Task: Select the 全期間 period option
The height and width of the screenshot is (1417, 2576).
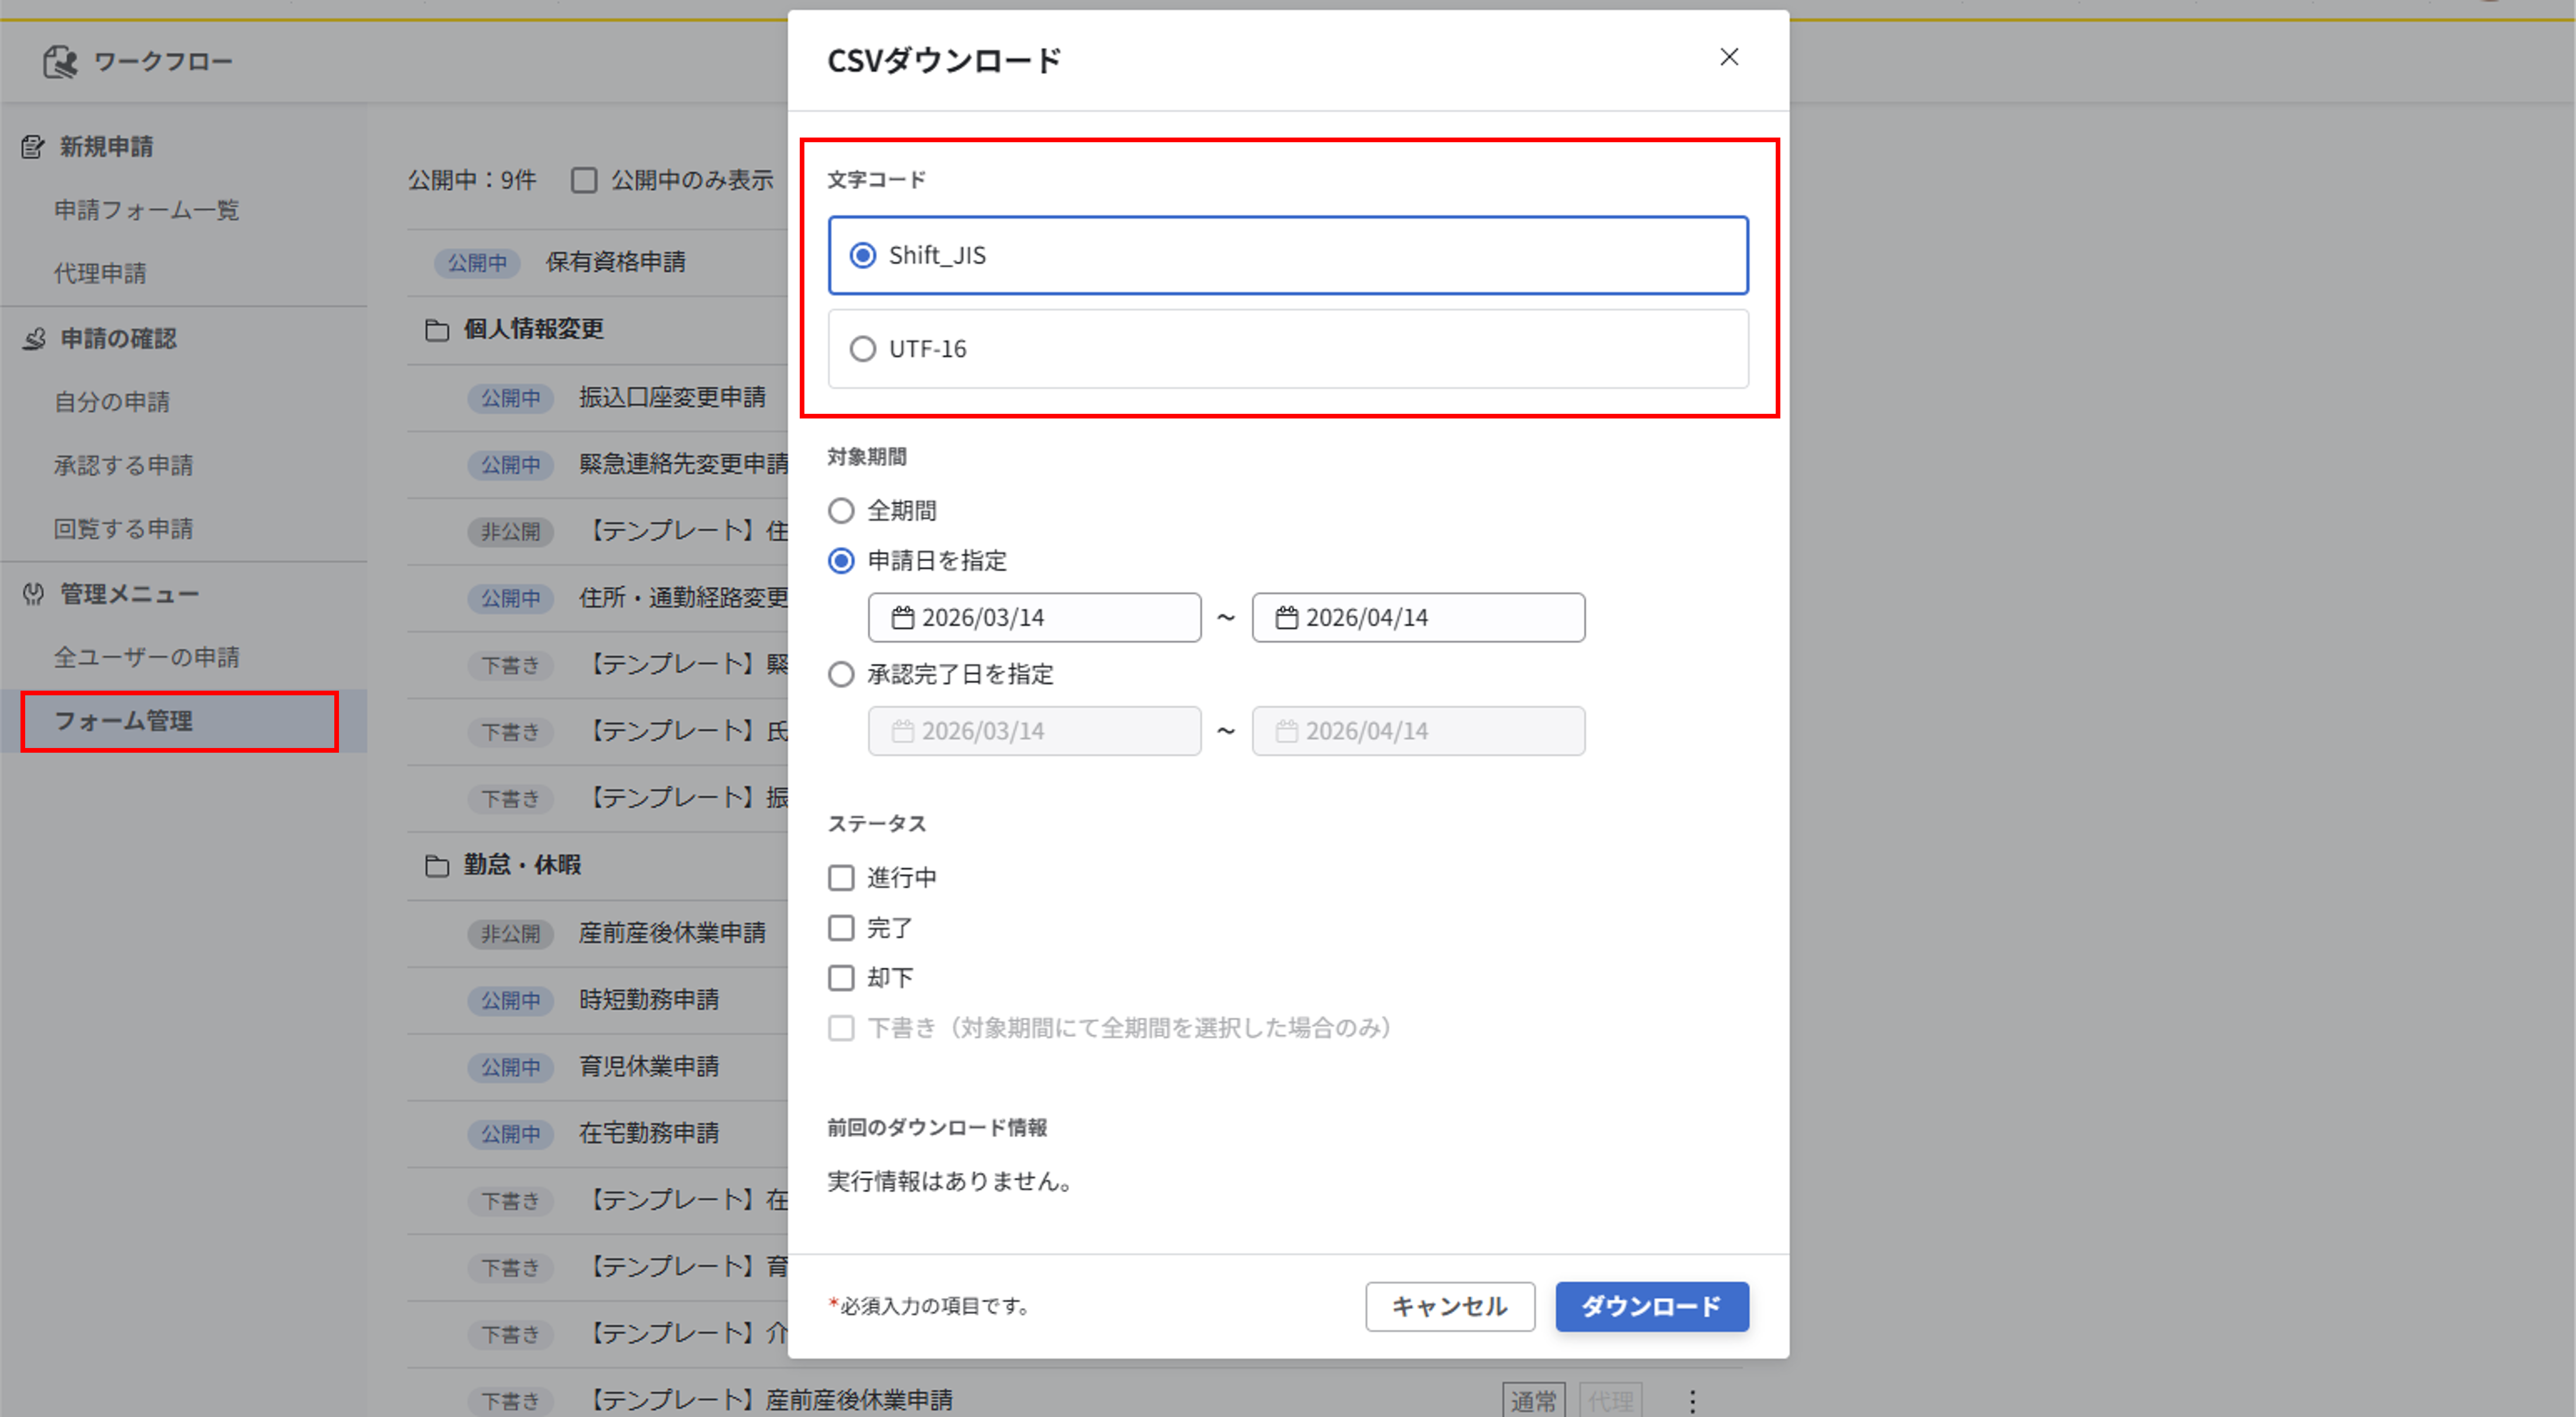Action: 841,510
